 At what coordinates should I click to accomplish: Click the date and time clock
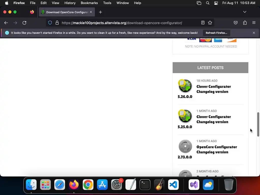[x=239, y=3]
